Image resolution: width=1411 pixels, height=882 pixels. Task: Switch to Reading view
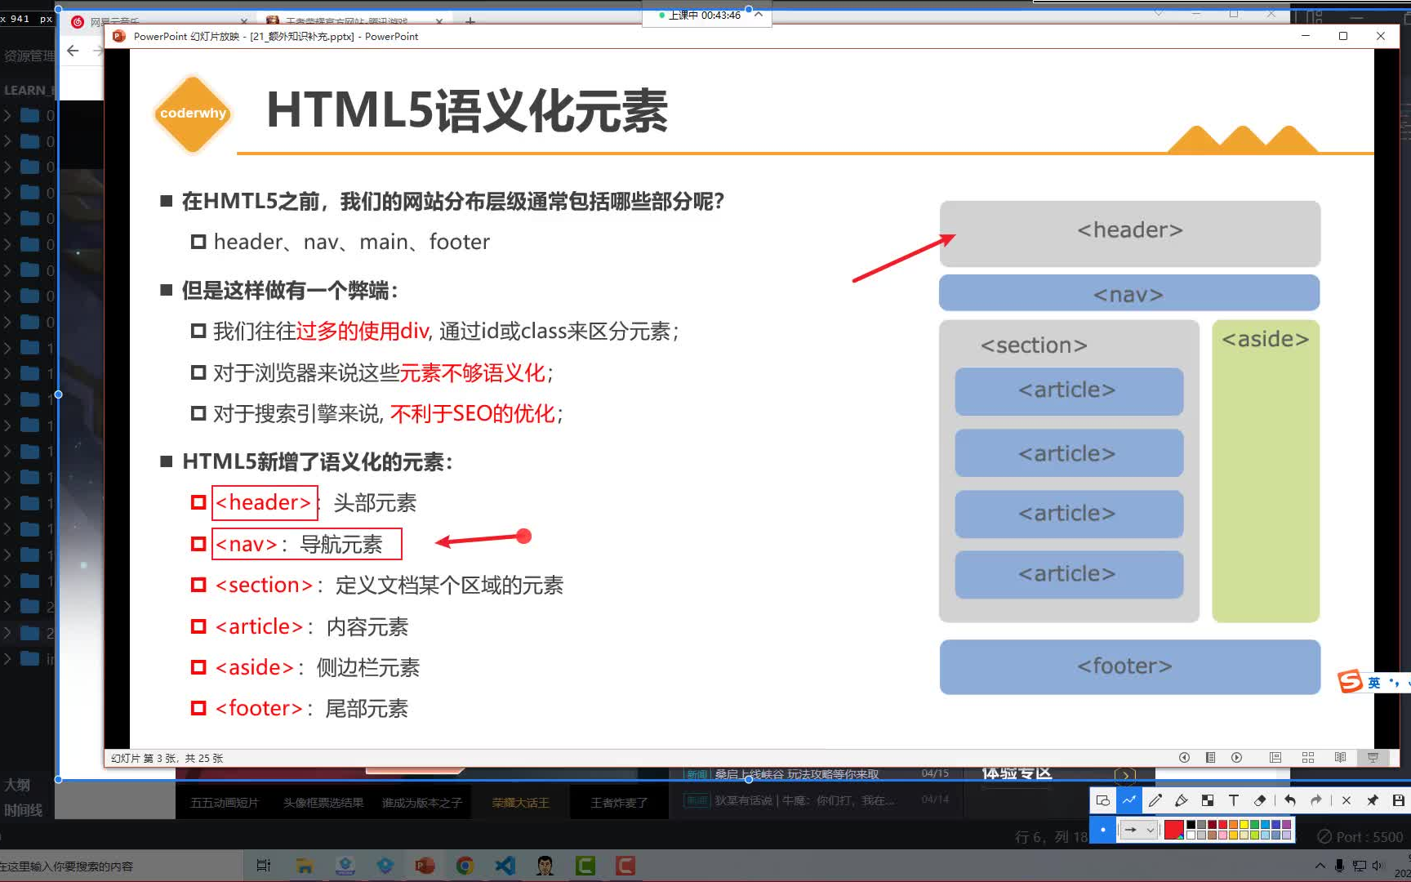point(1340,758)
